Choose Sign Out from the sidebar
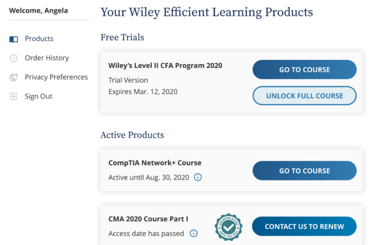The image size is (371, 245). (x=39, y=96)
